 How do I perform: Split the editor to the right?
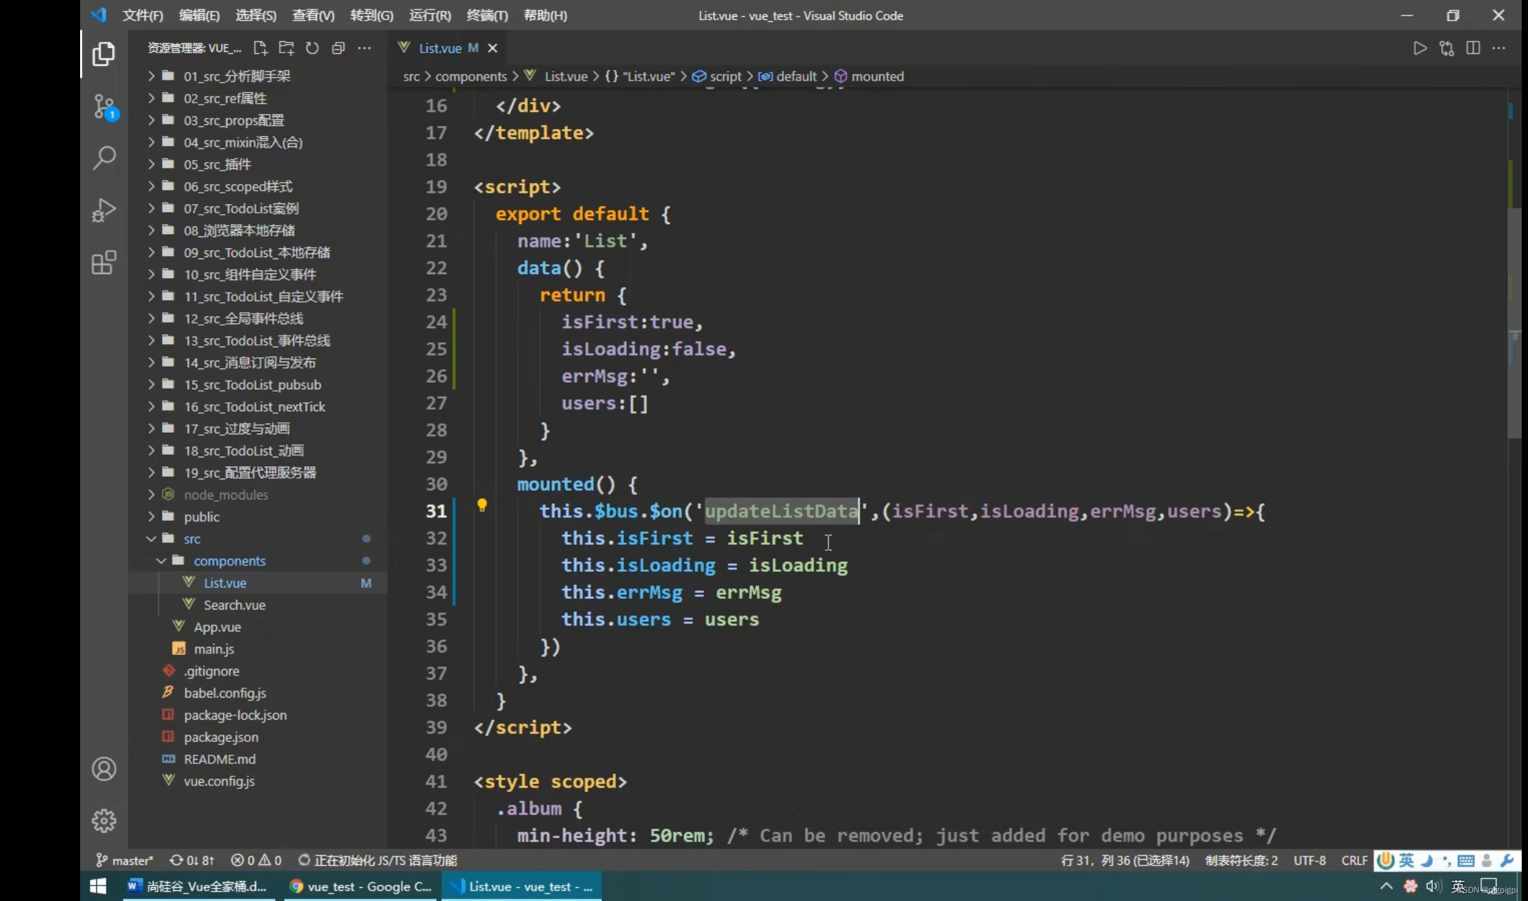pyautogui.click(x=1473, y=48)
